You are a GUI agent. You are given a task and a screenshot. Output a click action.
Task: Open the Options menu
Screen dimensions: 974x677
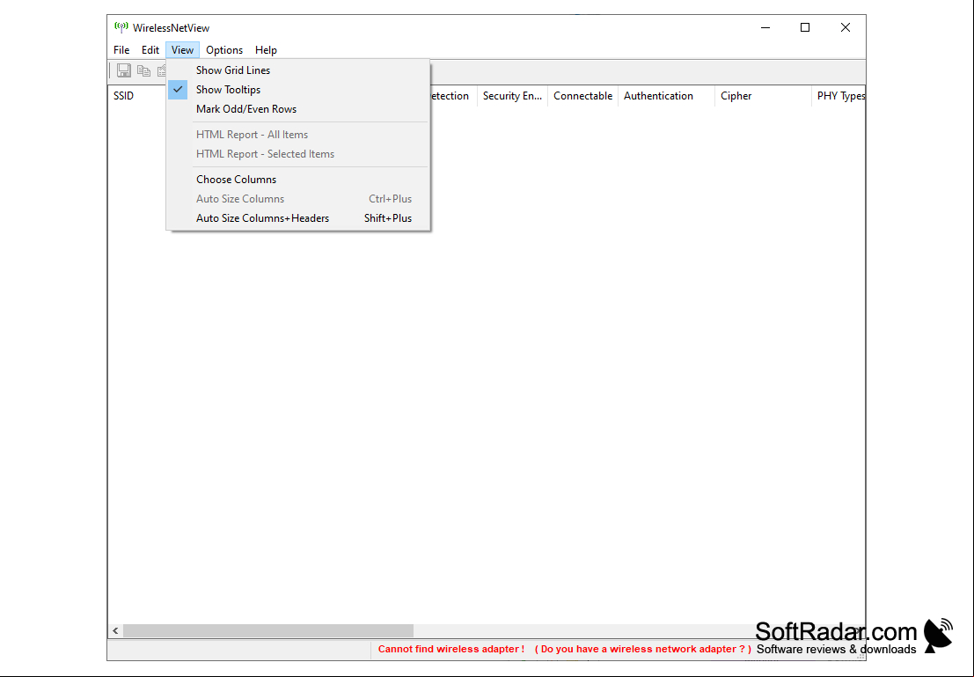(224, 49)
